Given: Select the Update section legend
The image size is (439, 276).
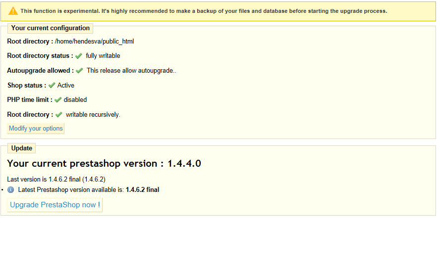Looking at the screenshot, I should click(22, 148).
